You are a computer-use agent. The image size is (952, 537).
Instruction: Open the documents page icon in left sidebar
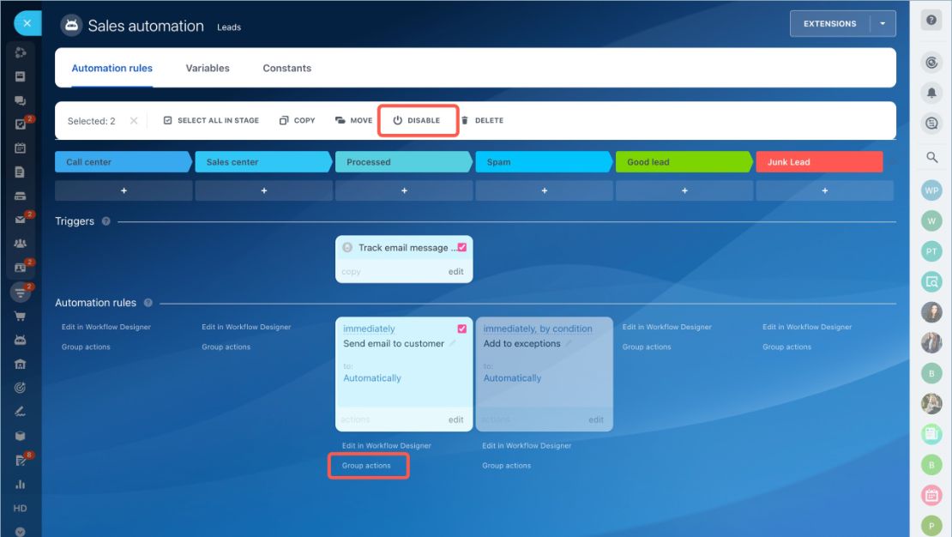point(20,172)
